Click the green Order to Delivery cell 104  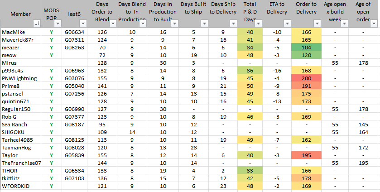pos(309,48)
